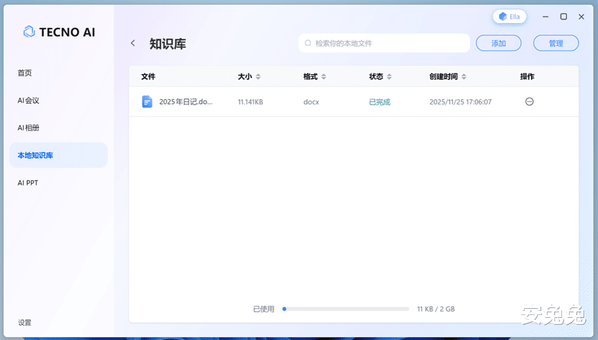
Task: Click the docx file icon for 2025年日记
Action: point(147,102)
